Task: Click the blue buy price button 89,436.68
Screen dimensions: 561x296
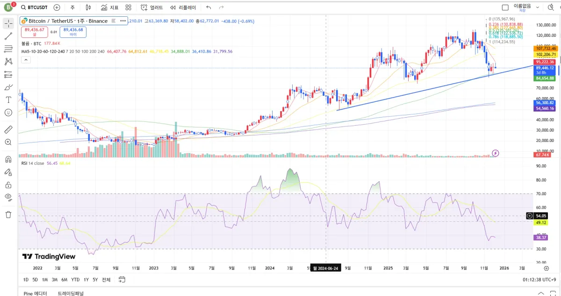Action: pyautogui.click(x=73, y=32)
